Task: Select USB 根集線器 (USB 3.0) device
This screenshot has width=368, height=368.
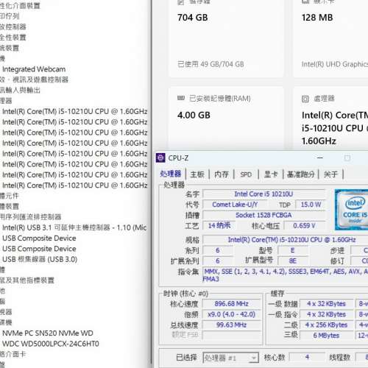Action: coord(40,259)
